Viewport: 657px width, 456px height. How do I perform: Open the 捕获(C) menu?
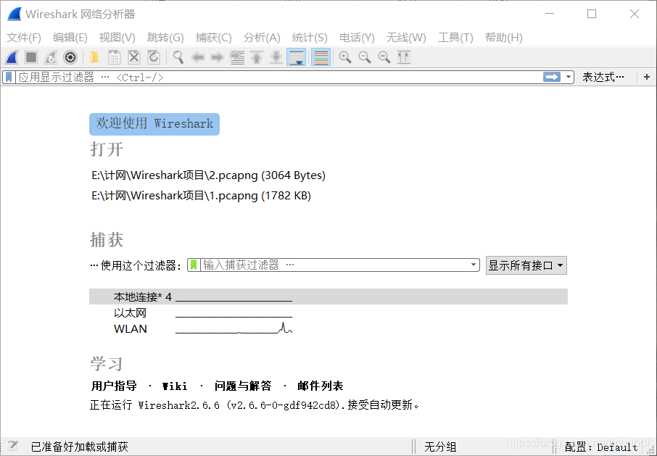tap(214, 38)
